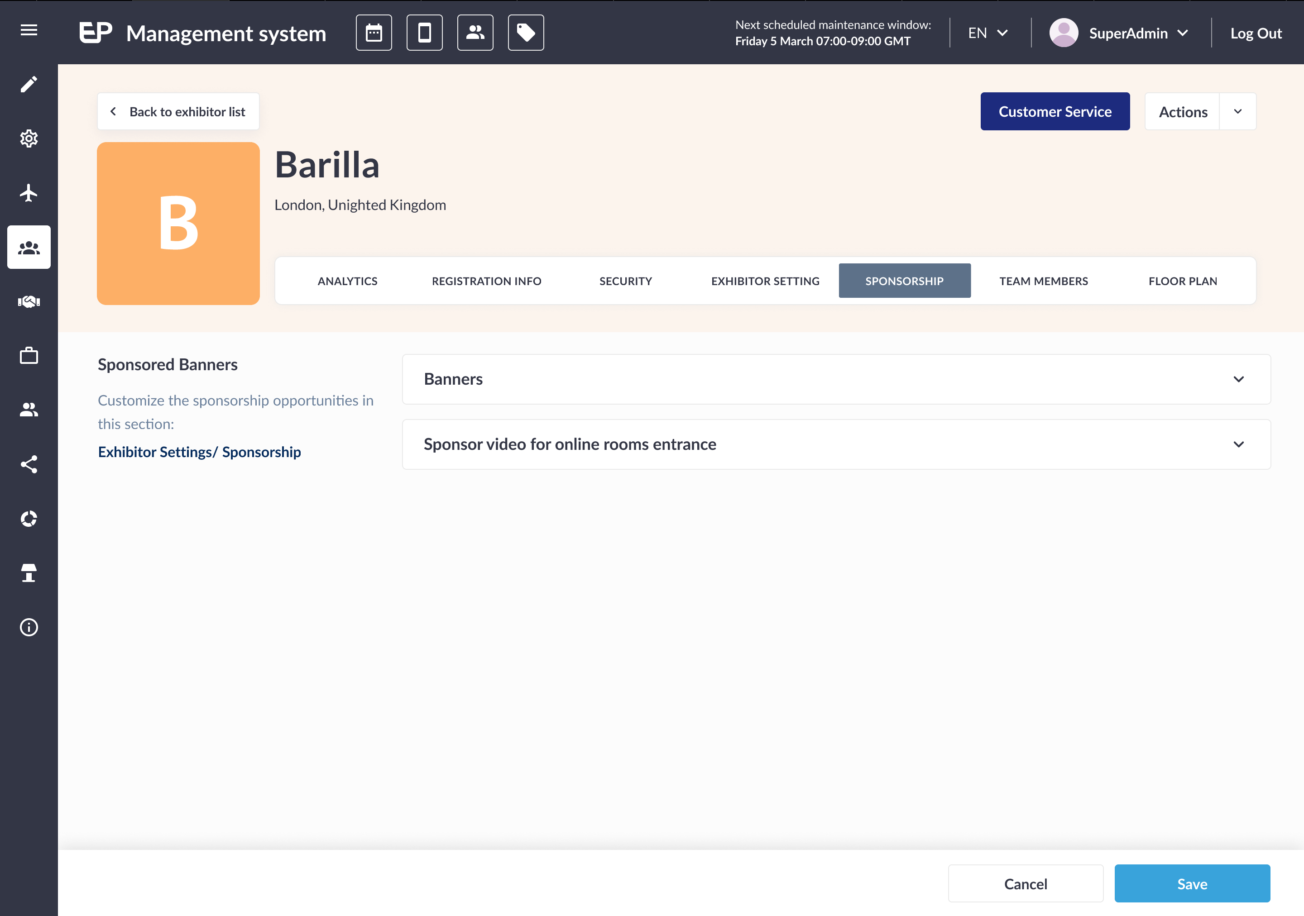The height and width of the screenshot is (916, 1304).
Task: Click the EP logo in the header
Action: [96, 33]
